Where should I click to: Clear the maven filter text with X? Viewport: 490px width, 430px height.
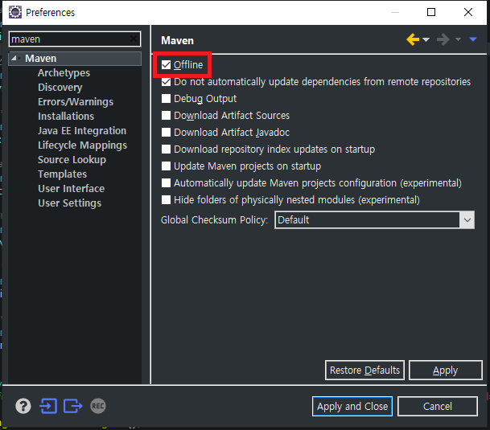(134, 39)
